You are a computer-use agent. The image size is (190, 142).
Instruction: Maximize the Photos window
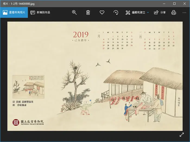coord(174,4)
